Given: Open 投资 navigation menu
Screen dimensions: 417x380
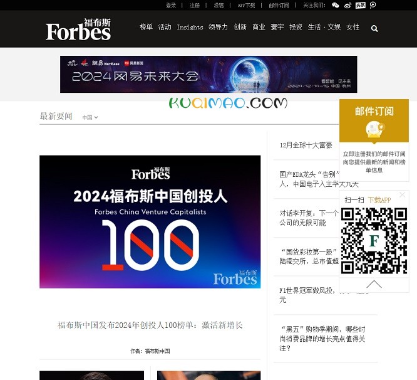Looking at the screenshot, I should [x=296, y=27].
